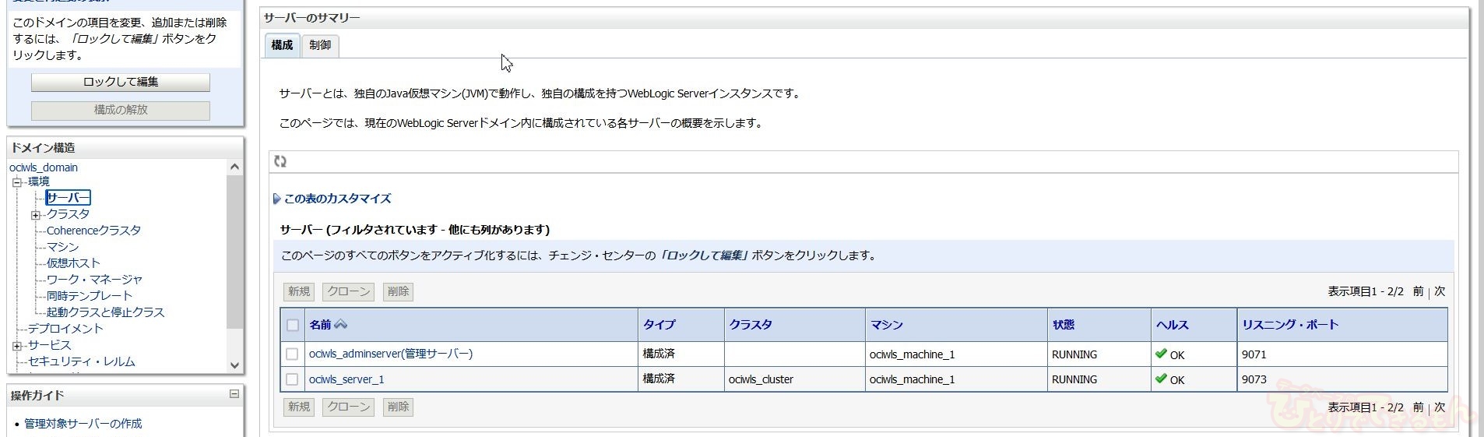Select the 構成 tab
The height and width of the screenshot is (437, 1484).
click(282, 45)
